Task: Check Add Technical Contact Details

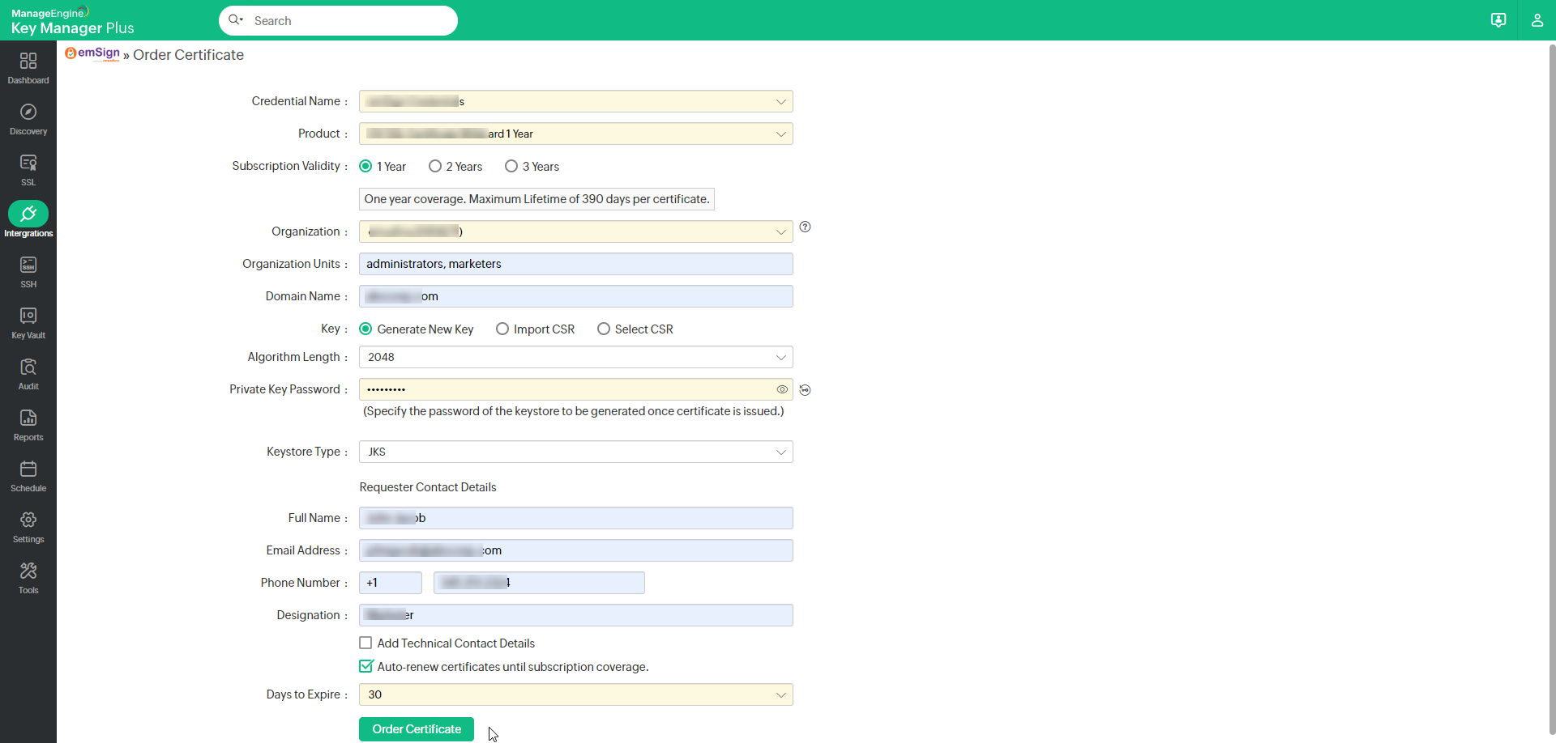Action: (365, 643)
